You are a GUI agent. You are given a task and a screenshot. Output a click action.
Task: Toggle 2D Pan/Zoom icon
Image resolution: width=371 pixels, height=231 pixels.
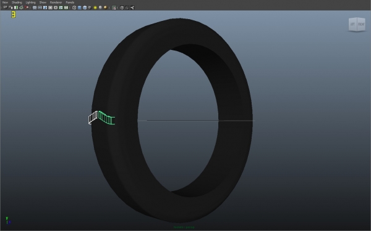(x=27, y=7)
